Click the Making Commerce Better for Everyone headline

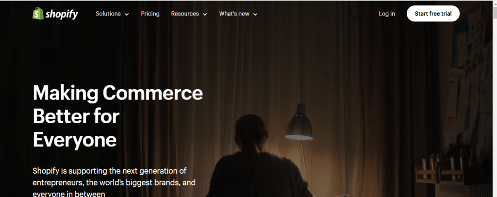(117, 116)
